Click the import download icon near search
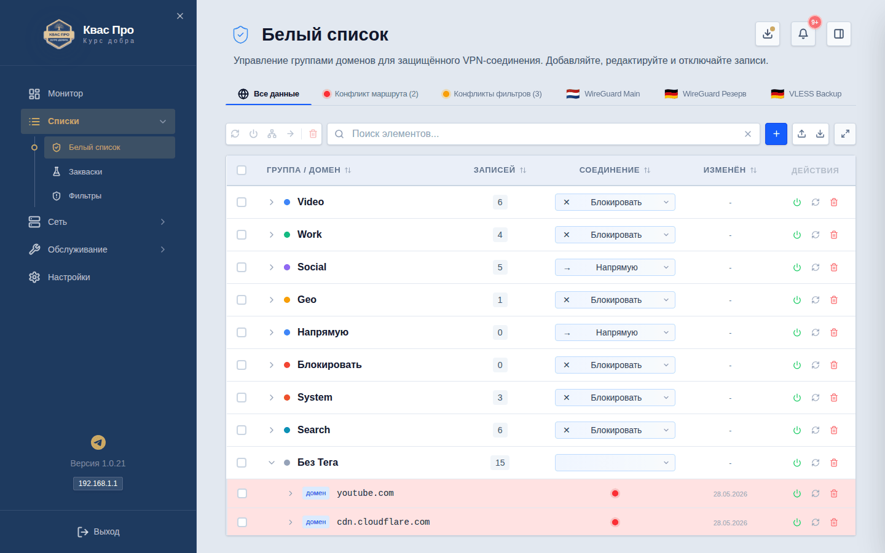The width and height of the screenshot is (885, 553). [x=820, y=134]
